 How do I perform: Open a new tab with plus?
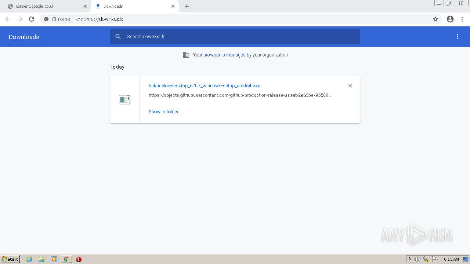pos(187,6)
